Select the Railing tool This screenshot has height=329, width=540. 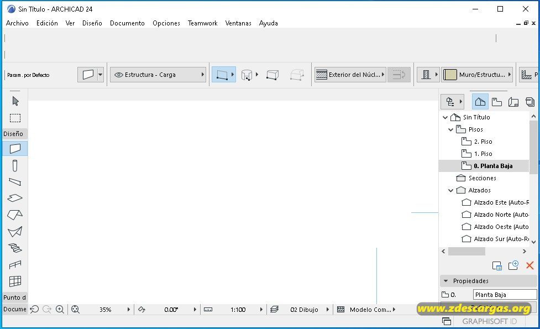point(15,264)
